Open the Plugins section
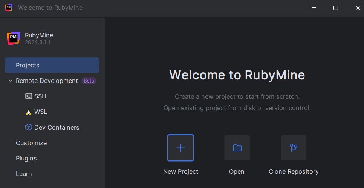The width and height of the screenshot is (364, 188). point(26,158)
